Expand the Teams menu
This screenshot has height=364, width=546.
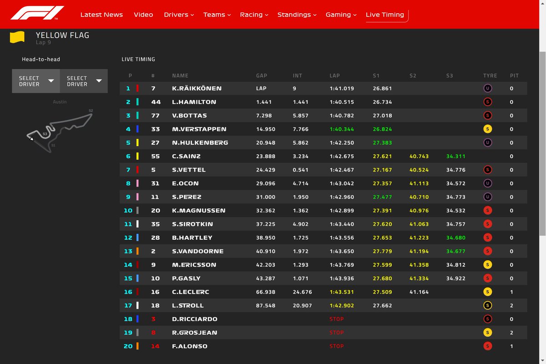click(x=217, y=15)
